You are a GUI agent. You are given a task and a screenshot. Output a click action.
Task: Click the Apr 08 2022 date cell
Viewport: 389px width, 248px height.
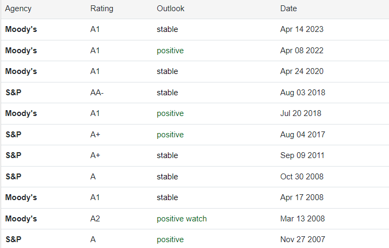click(301, 51)
